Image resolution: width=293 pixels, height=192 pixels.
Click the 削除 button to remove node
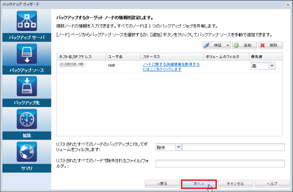(x=271, y=45)
